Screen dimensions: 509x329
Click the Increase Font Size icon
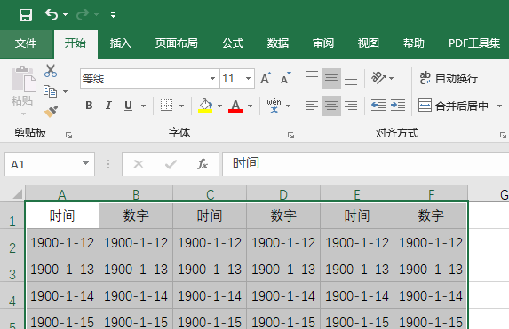pyautogui.click(x=266, y=78)
